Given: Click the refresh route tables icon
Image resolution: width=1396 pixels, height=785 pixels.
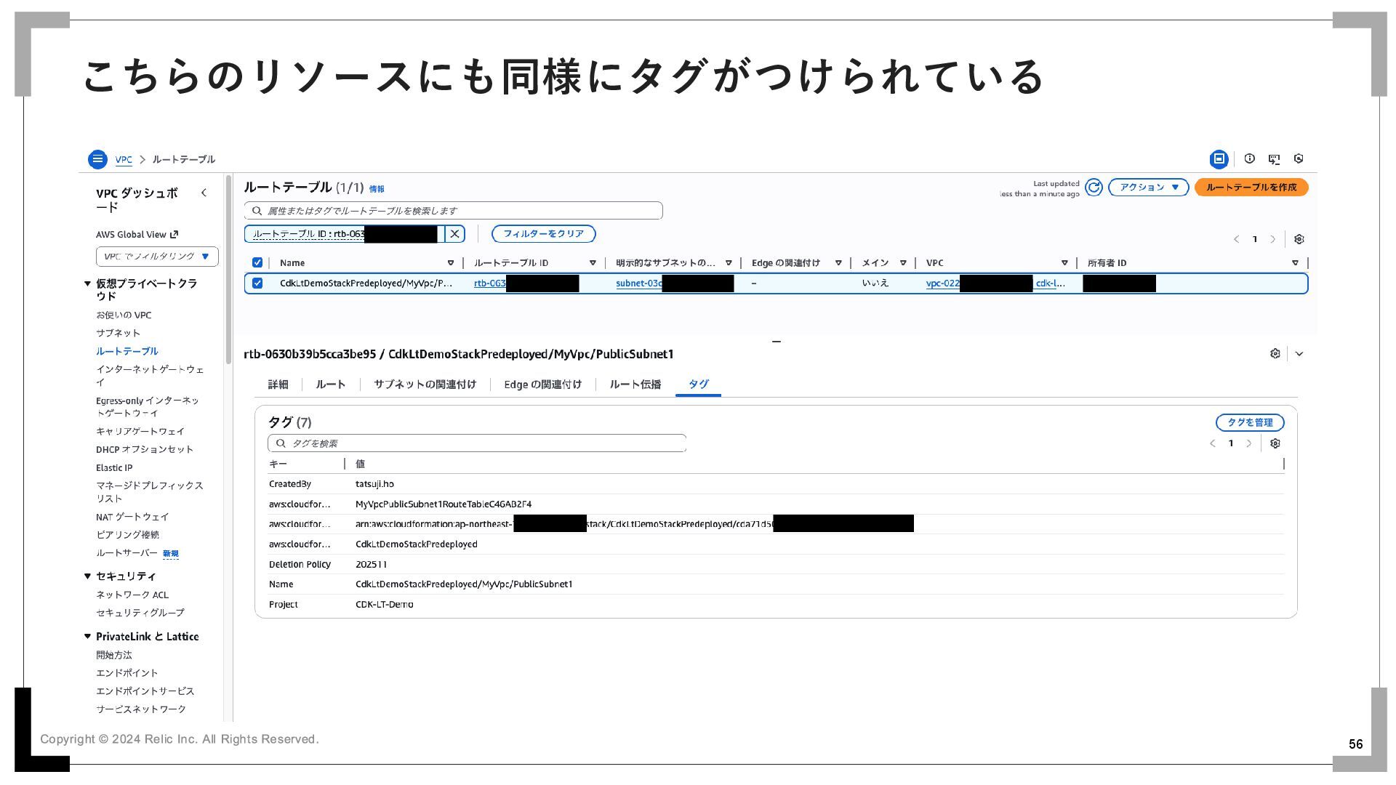Looking at the screenshot, I should click(1094, 188).
